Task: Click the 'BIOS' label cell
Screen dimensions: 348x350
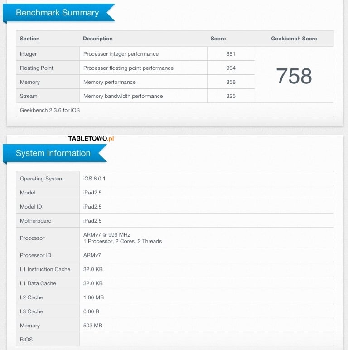Action: click(48, 339)
